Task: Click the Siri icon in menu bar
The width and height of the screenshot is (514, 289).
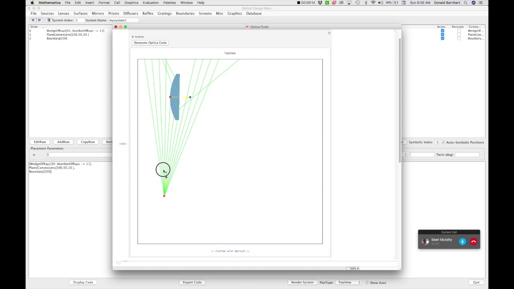Action: (474, 3)
